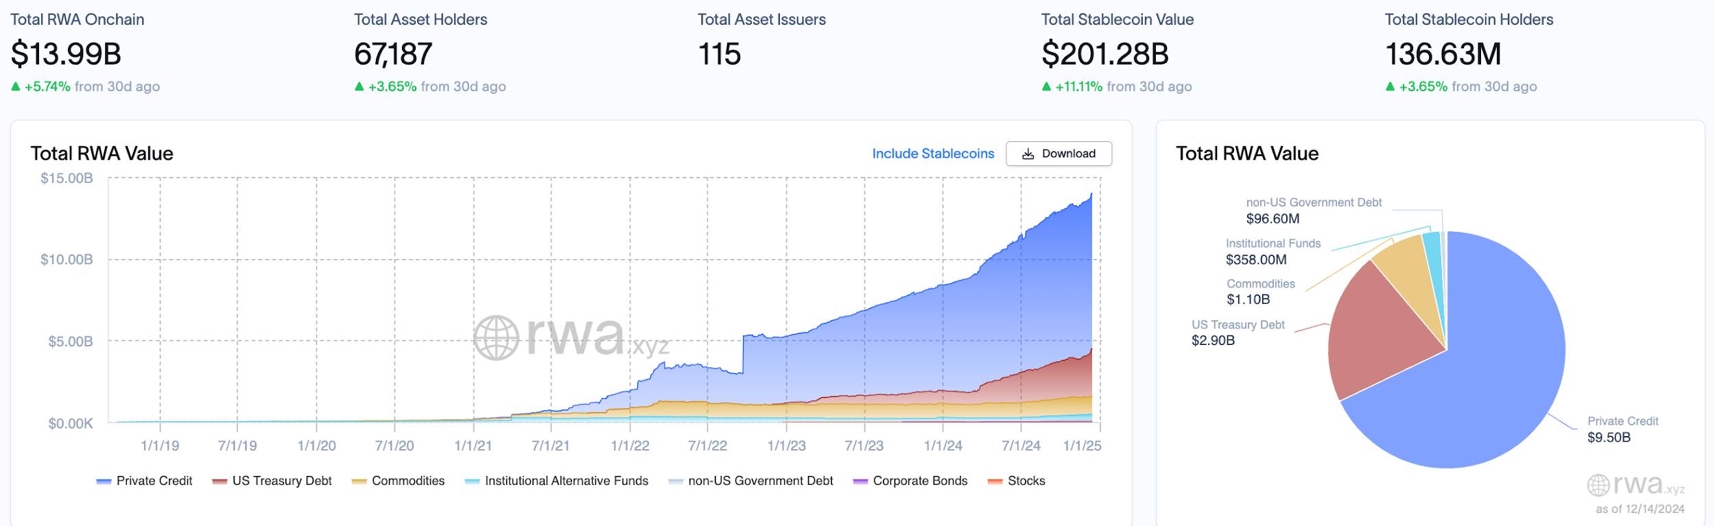Click the yellow Commodities pie slice
Viewport: 1715px width, 526px height.
1406,267
